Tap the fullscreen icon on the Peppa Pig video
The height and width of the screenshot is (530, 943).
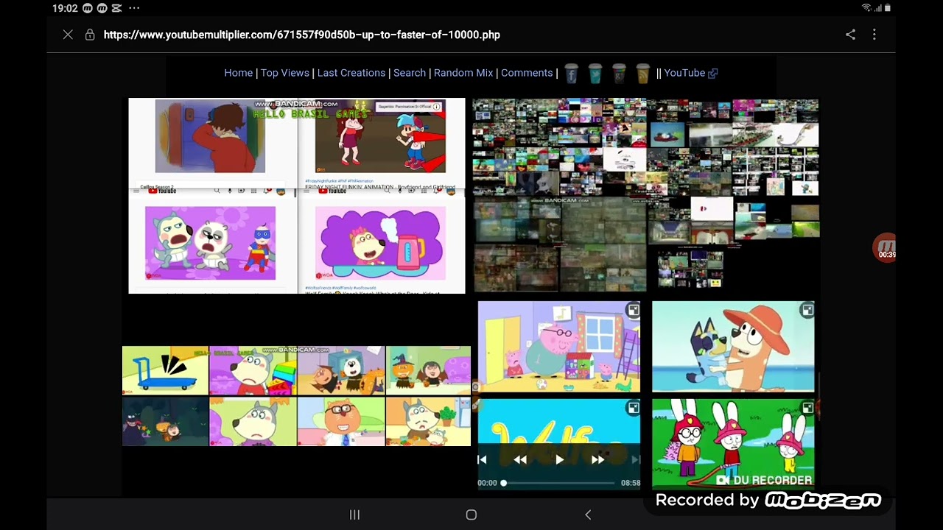pyautogui.click(x=633, y=311)
